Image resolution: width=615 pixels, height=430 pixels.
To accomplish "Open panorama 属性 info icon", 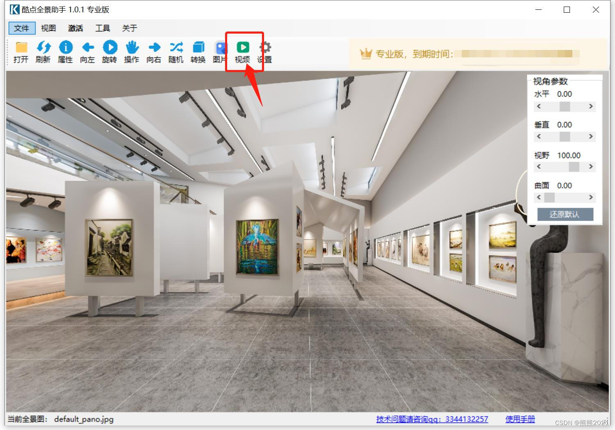I will tap(66, 48).
